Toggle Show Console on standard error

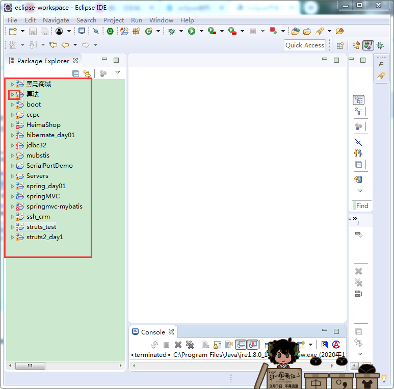tap(253, 345)
